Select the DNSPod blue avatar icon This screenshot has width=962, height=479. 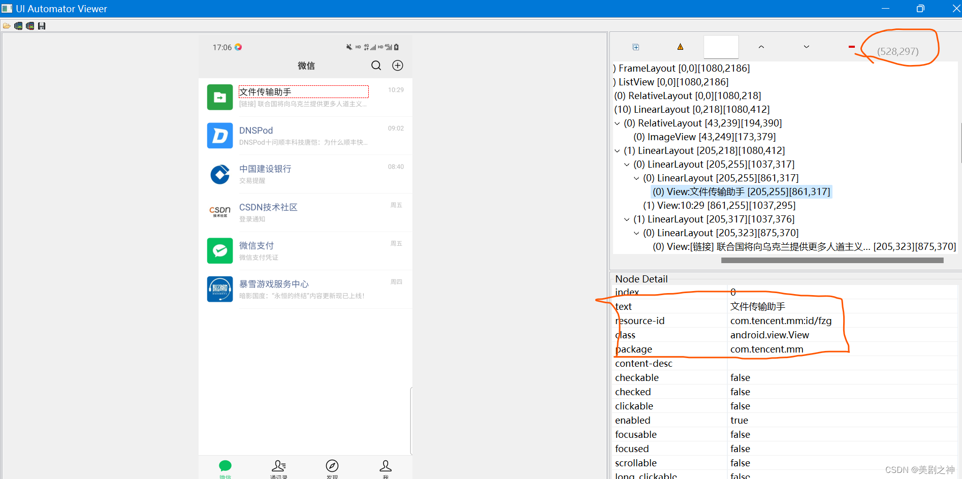coord(220,136)
